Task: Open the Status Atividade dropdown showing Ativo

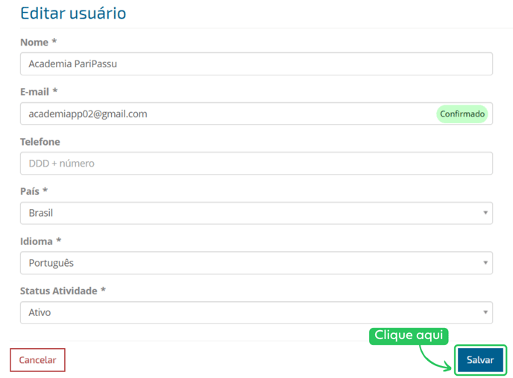Action: 256,312
